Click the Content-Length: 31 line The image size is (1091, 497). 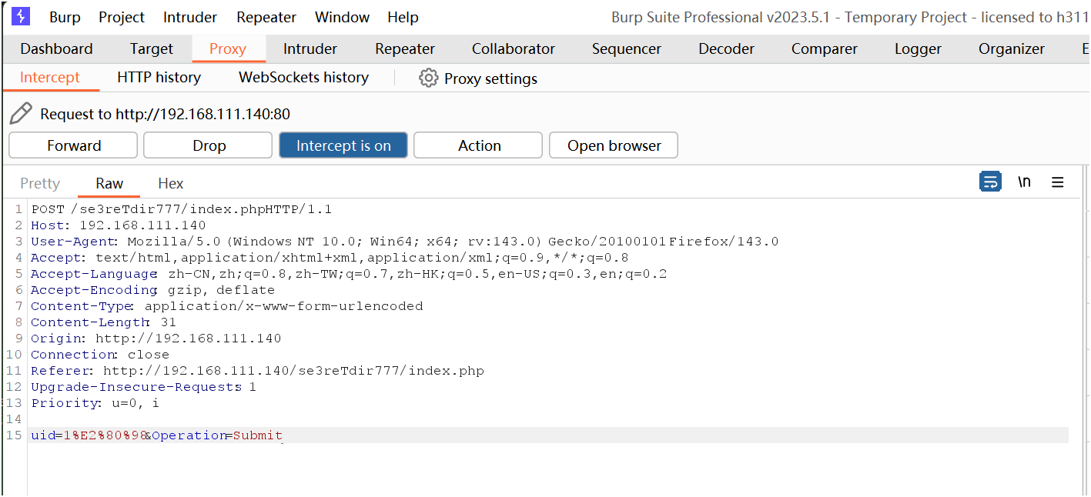(104, 322)
